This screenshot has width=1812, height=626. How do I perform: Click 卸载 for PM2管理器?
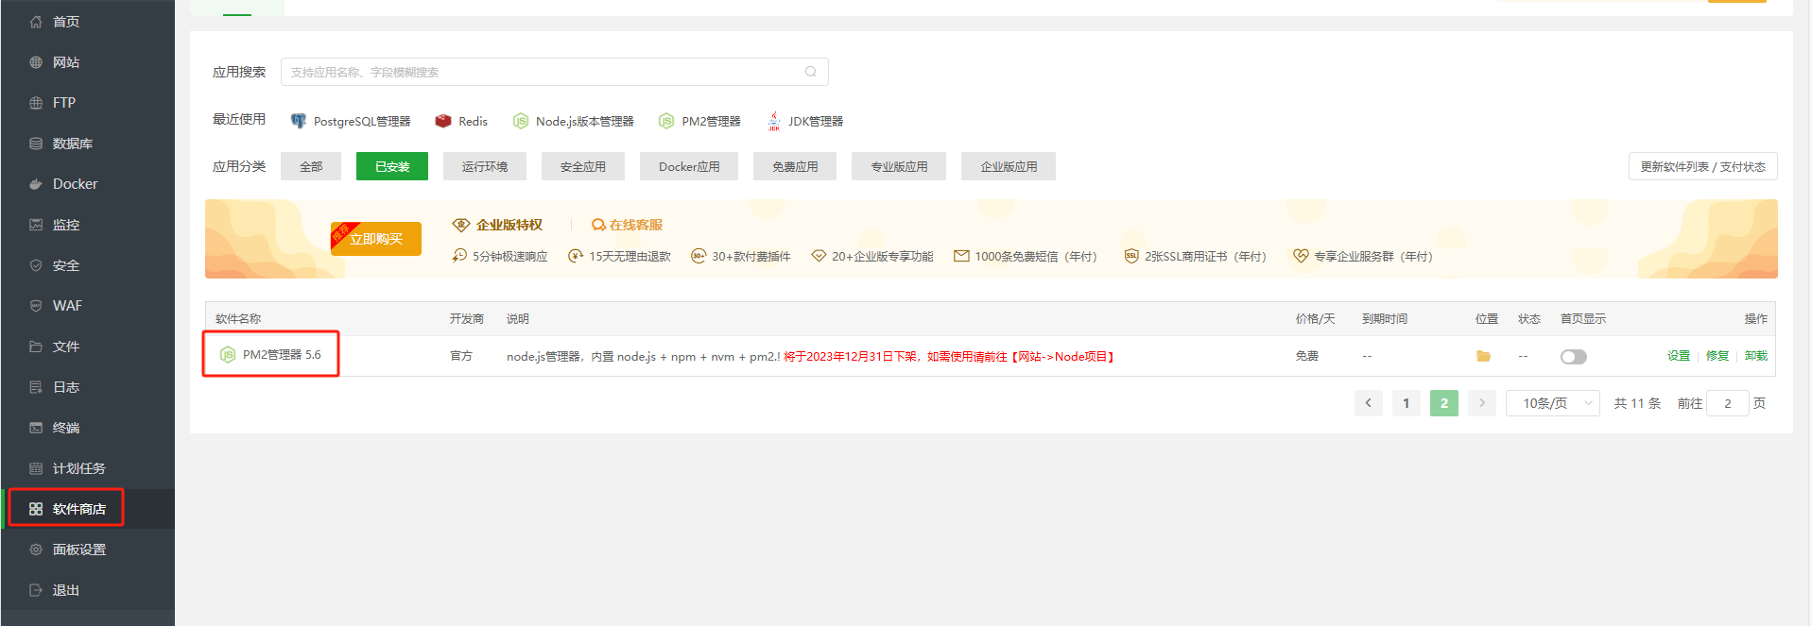(1756, 356)
